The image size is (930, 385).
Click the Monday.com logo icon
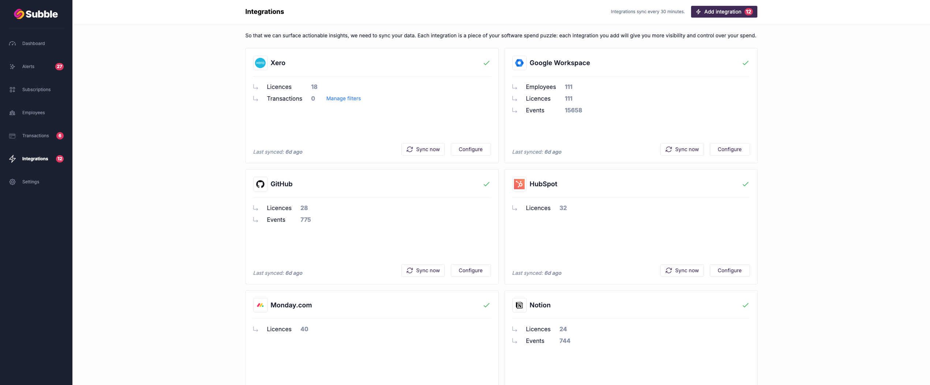[260, 305]
